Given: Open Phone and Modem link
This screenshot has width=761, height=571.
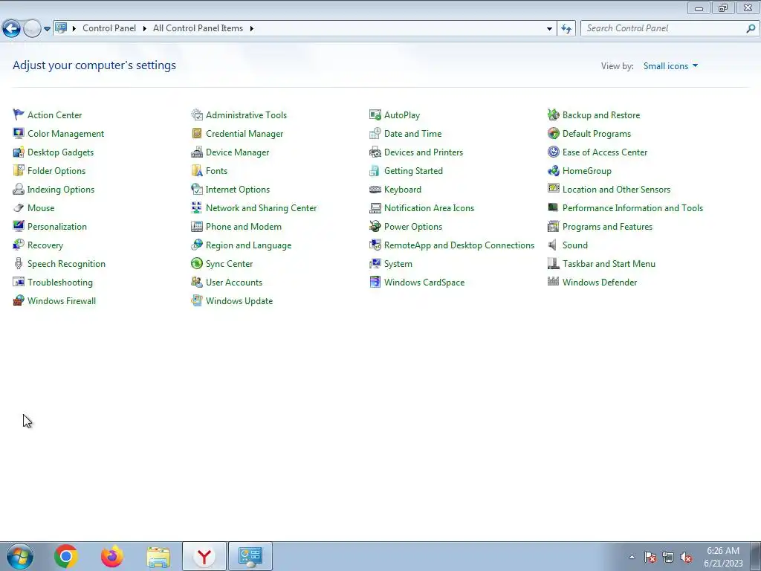Looking at the screenshot, I should click(244, 227).
